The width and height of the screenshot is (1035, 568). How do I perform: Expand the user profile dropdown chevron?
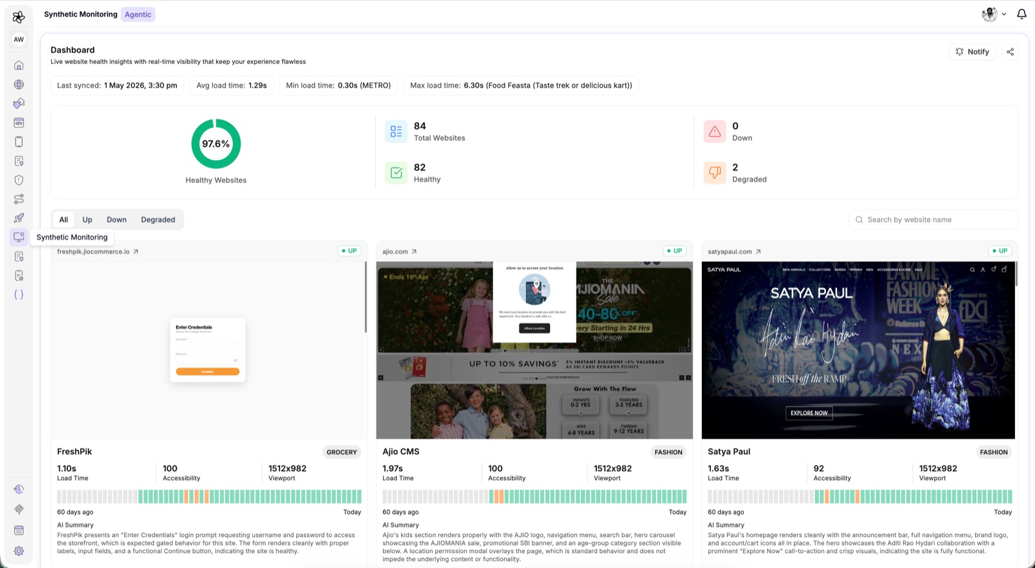point(1004,14)
